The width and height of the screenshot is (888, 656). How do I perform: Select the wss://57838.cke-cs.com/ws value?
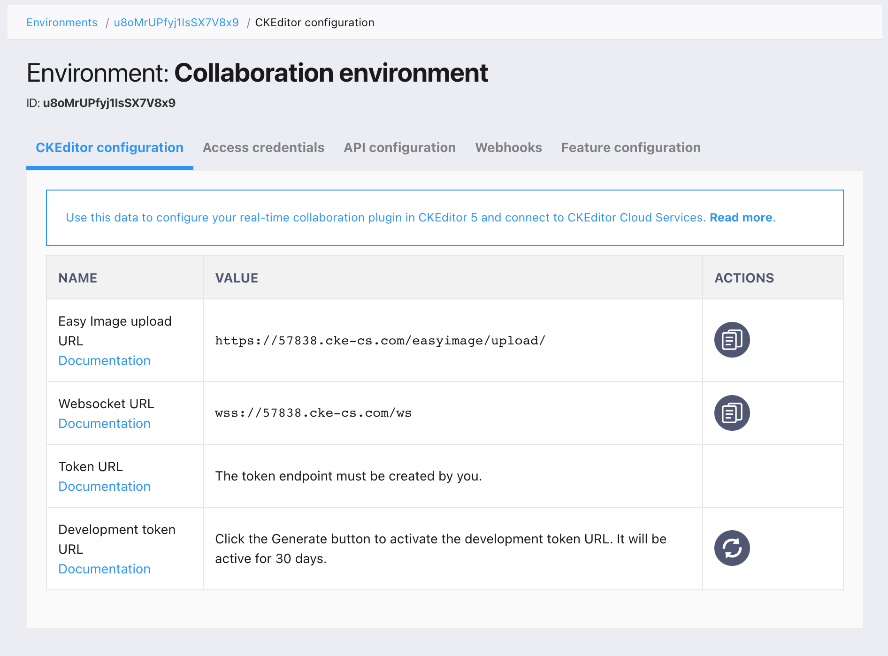(x=313, y=413)
